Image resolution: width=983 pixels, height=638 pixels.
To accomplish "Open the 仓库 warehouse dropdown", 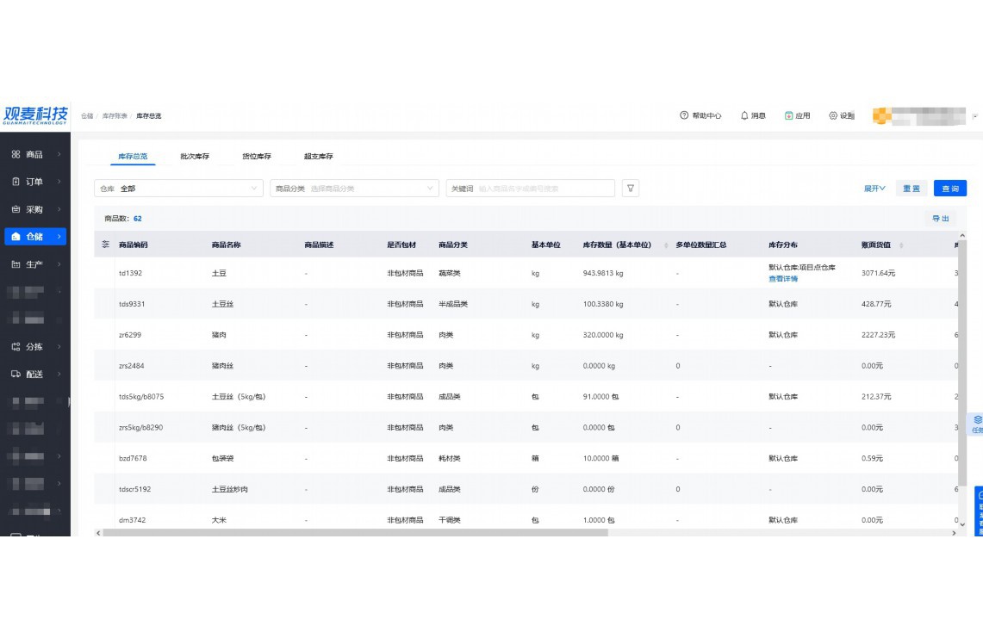I will pos(178,189).
